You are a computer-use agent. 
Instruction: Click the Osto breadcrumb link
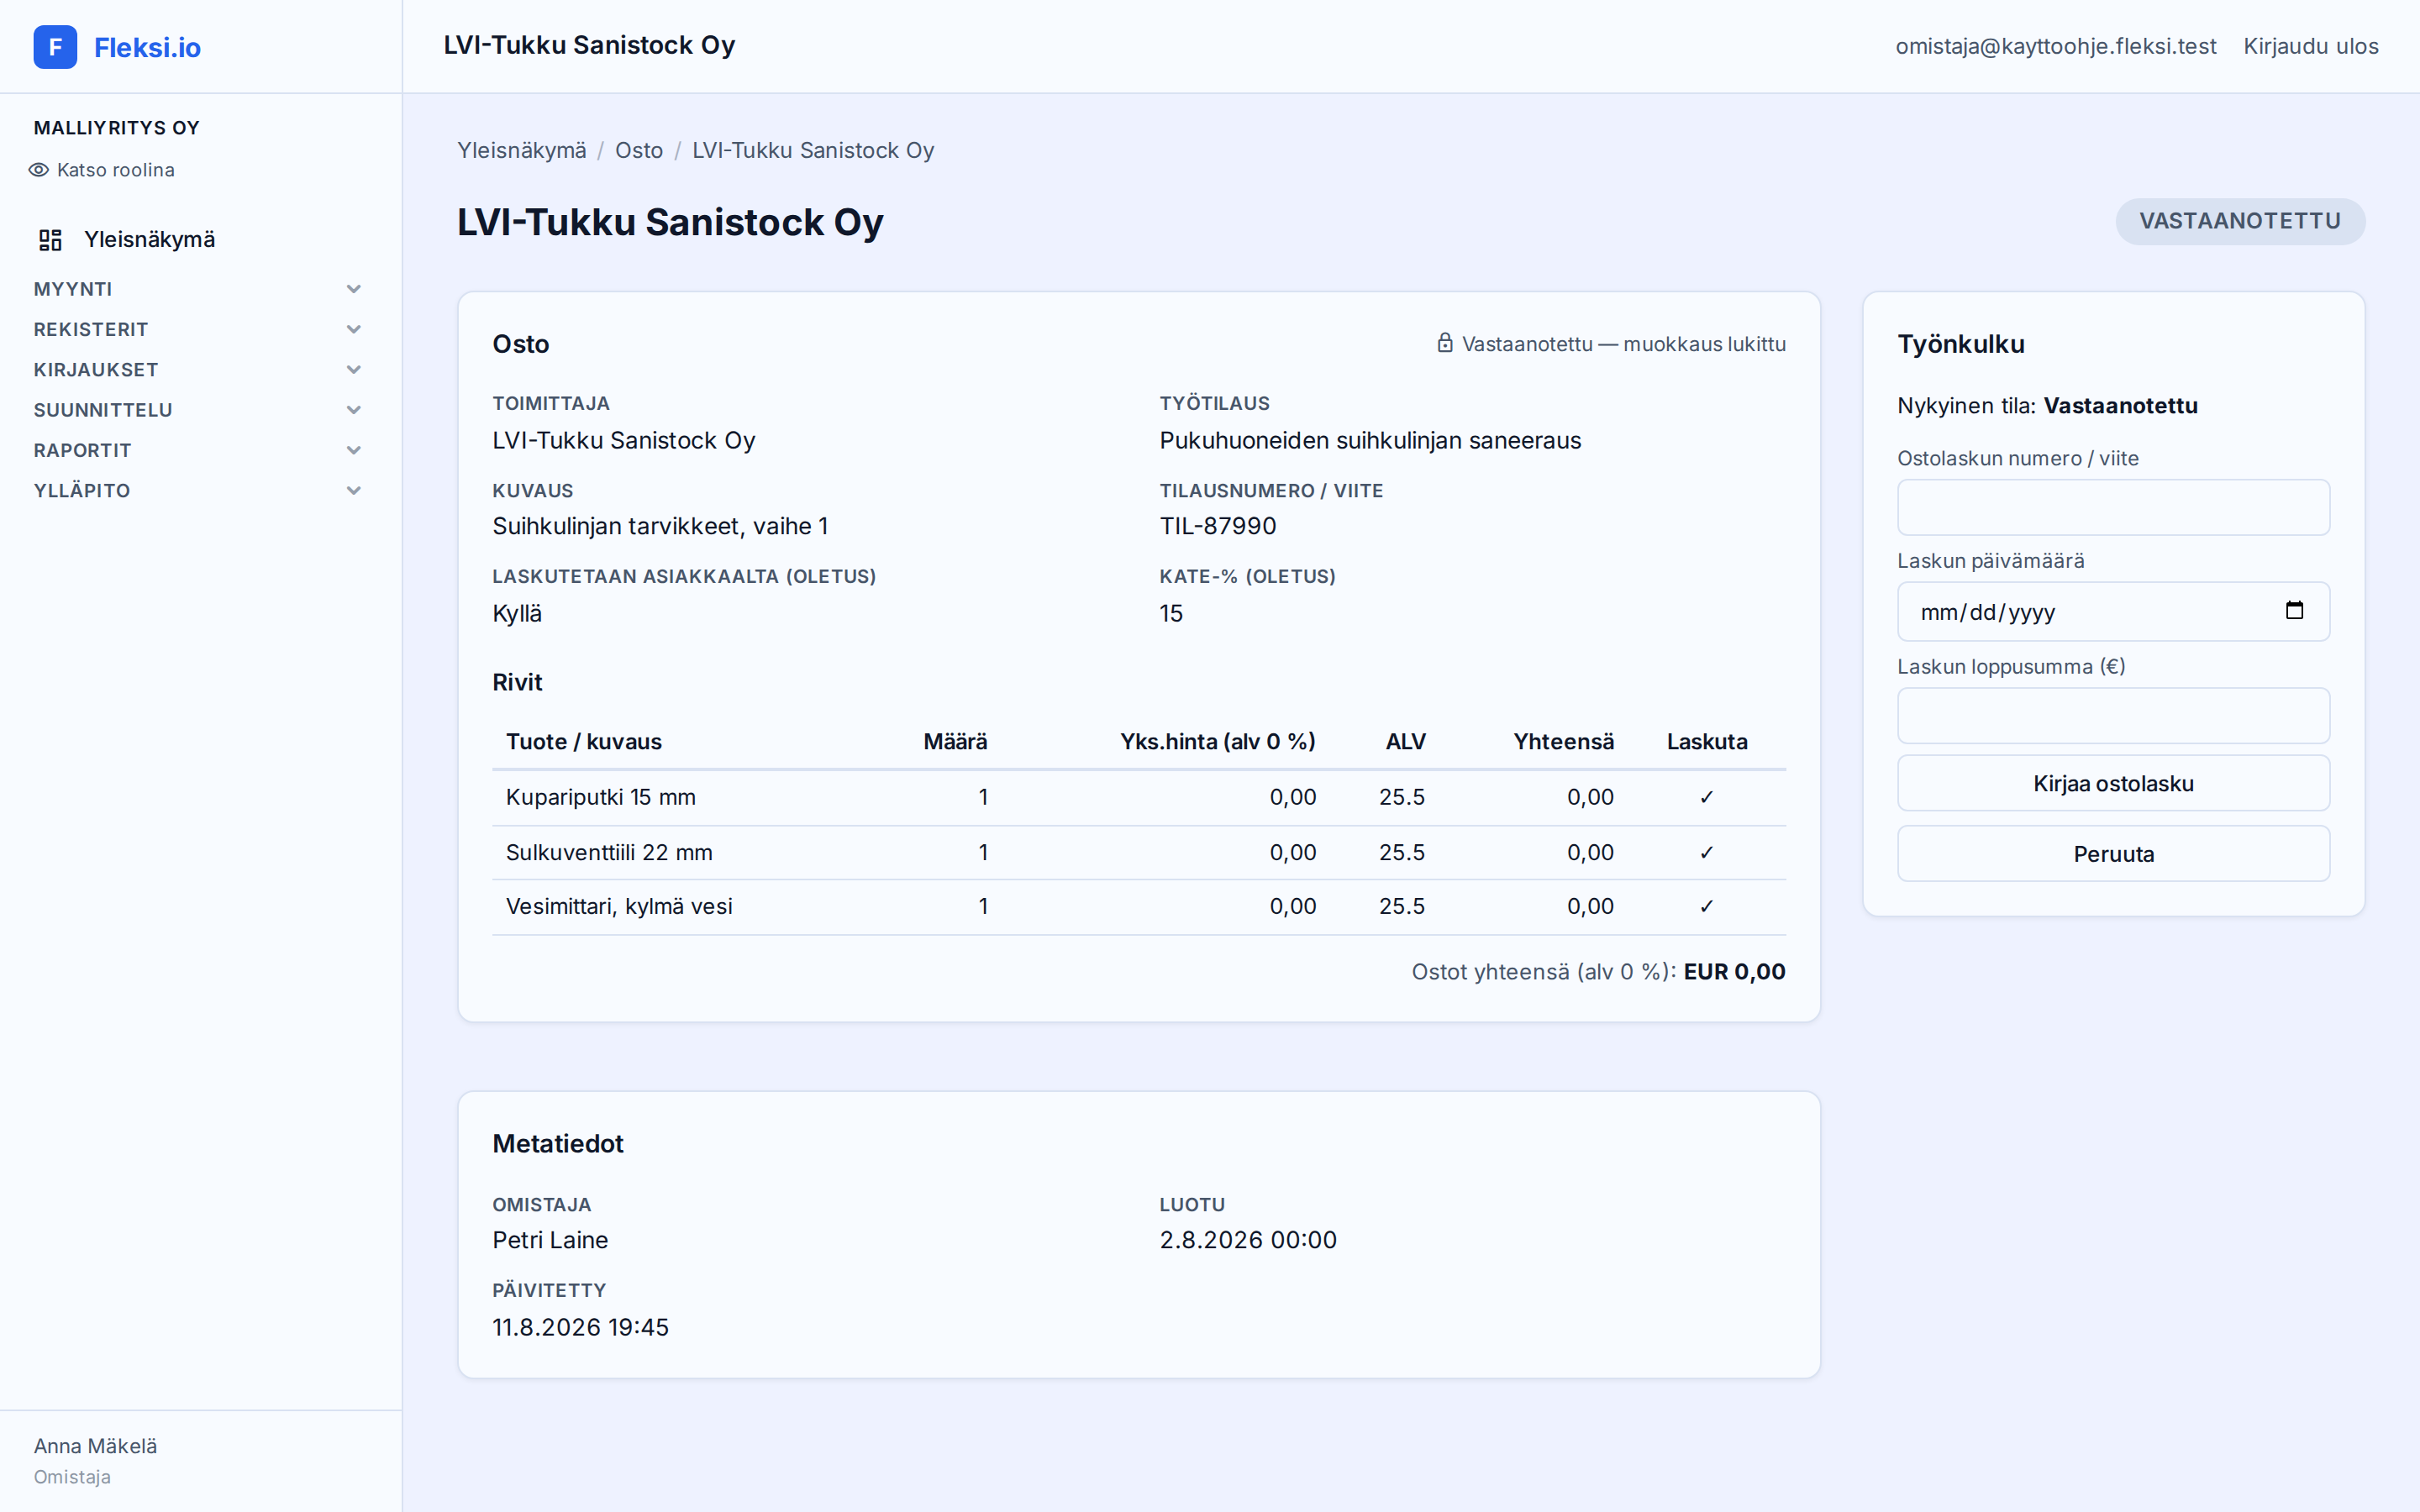pyautogui.click(x=639, y=150)
